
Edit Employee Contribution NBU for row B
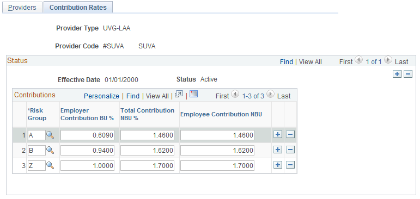(x=217, y=150)
